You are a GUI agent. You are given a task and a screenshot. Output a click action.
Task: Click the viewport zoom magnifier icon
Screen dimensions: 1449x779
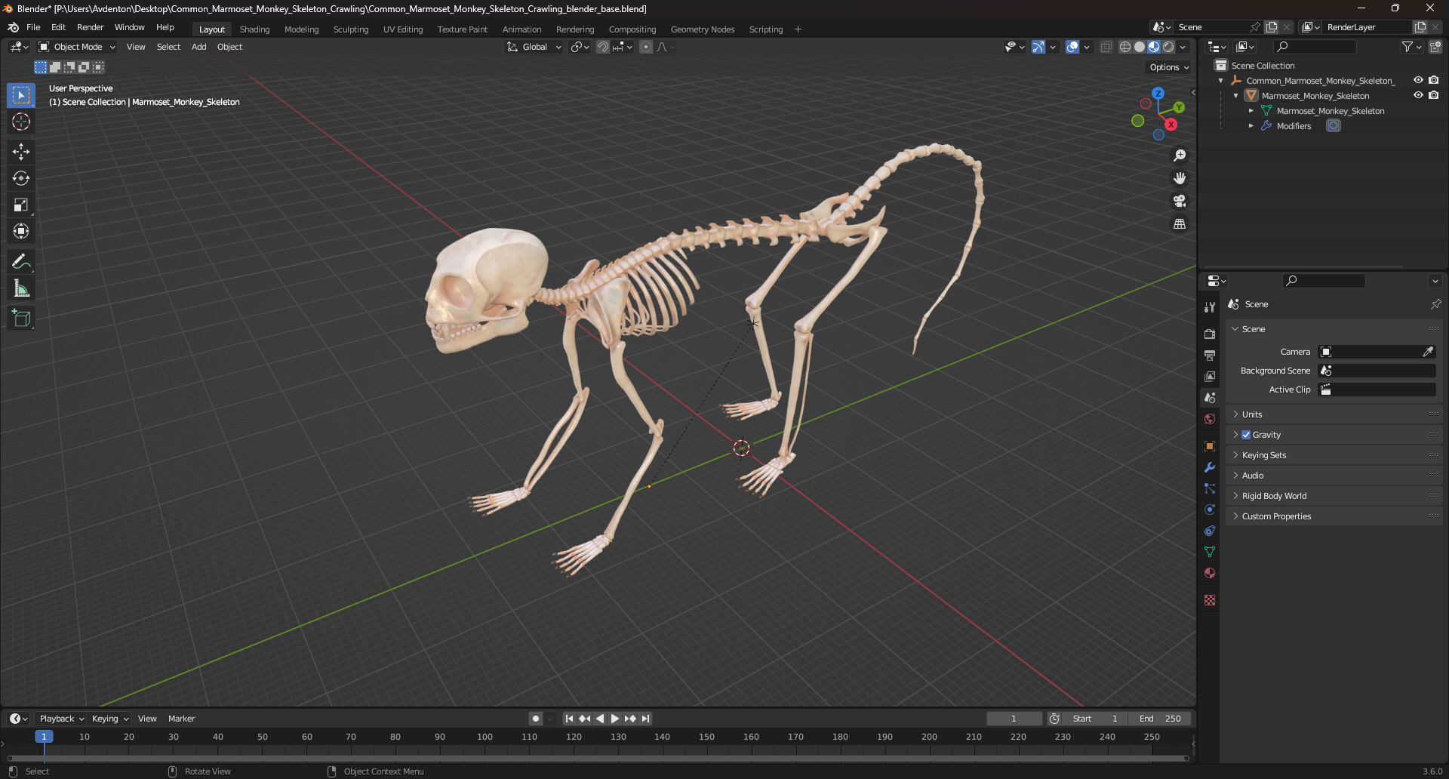(1180, 155)
